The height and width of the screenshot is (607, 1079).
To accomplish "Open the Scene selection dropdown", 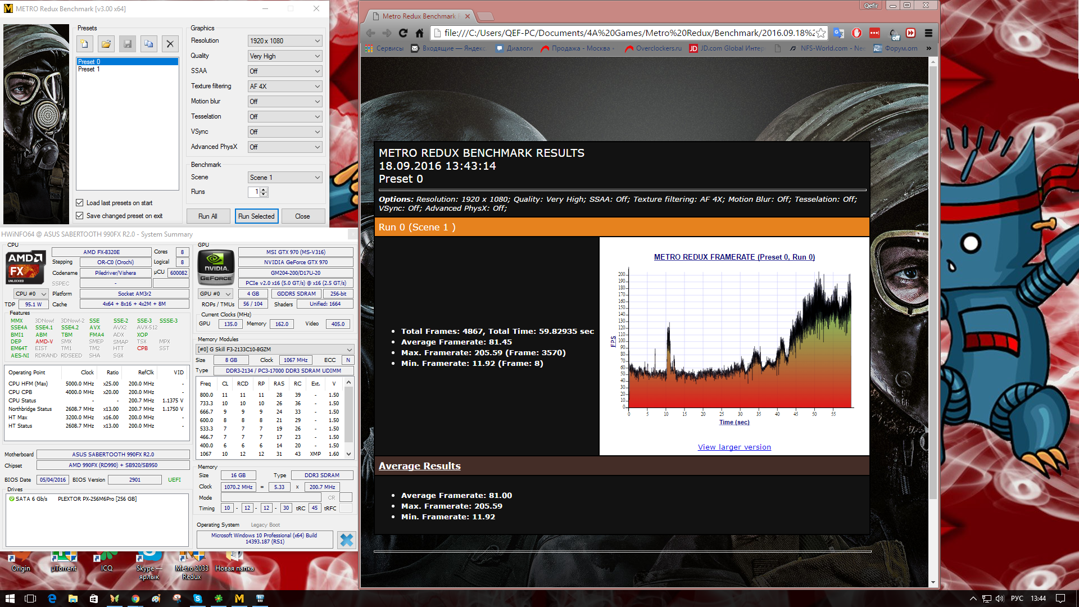I will [x=285, y=178].
